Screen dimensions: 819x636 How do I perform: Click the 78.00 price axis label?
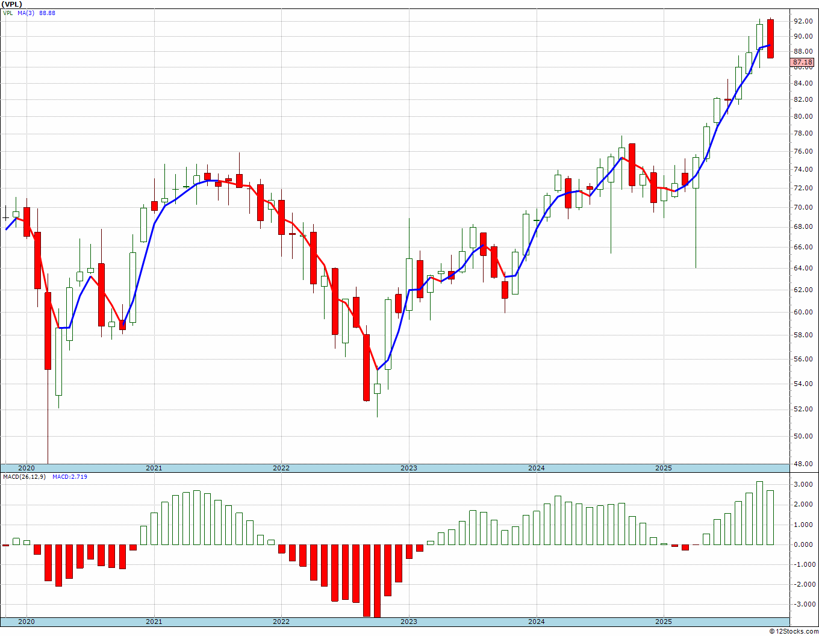[803, 134]
